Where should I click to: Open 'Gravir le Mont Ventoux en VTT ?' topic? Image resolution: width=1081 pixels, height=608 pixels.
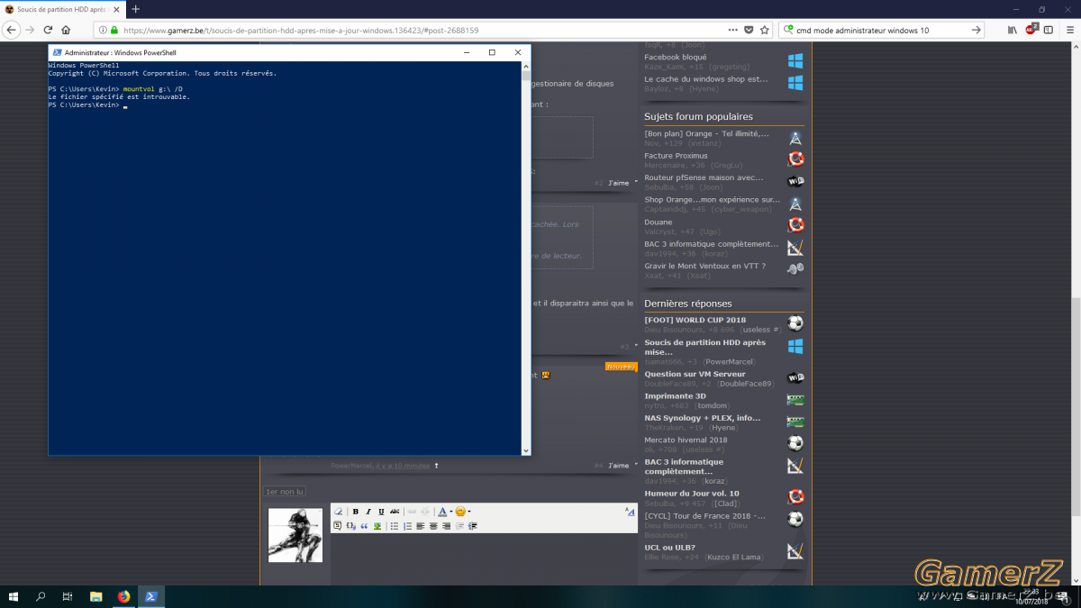point(704,266)
